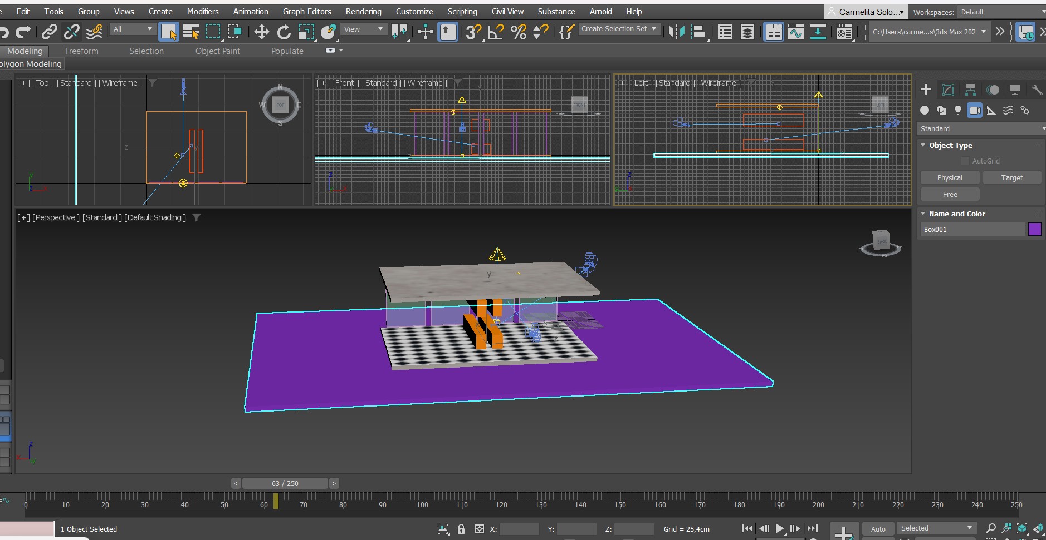This screenshot has height=540, width=1046.
Task: Open the Curve Editor
Action: click(x=795, y=32)
